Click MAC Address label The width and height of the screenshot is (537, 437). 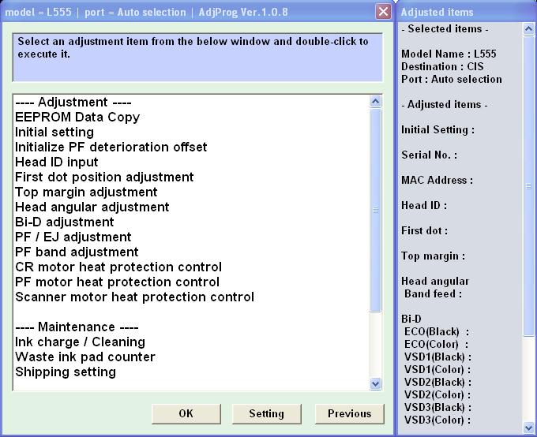pyautogui.click(x=437, y=180)
